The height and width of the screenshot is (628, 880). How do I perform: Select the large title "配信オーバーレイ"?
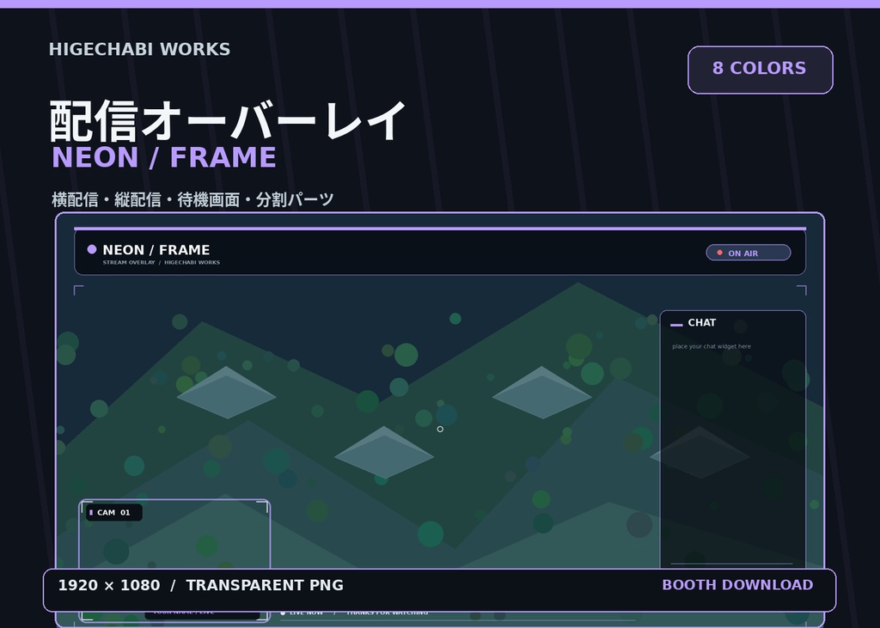point(228,120)
